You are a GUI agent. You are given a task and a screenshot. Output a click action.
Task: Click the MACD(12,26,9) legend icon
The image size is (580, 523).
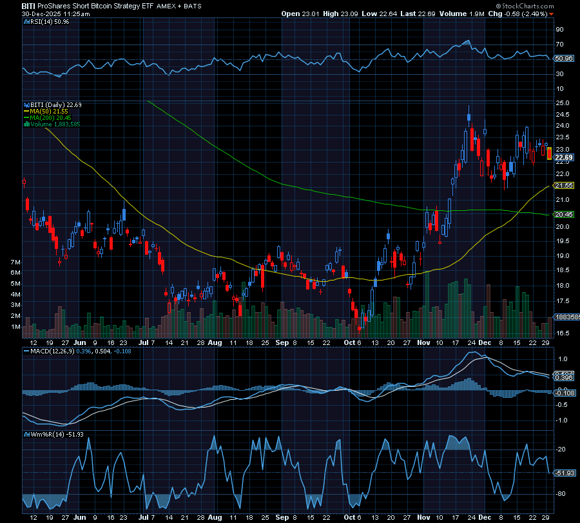click(26, 351)
